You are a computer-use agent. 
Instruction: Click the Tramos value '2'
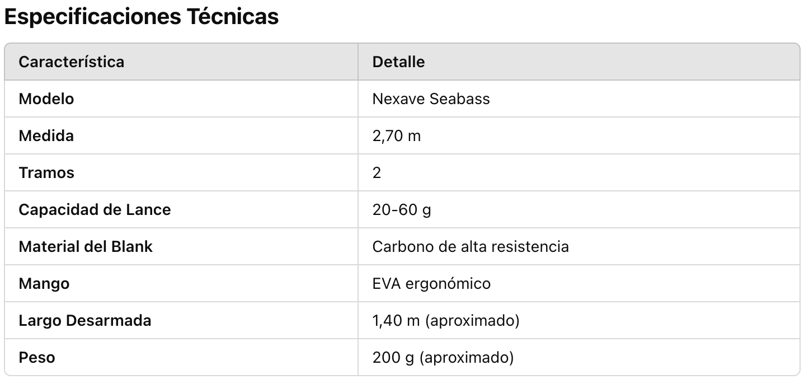377,172
